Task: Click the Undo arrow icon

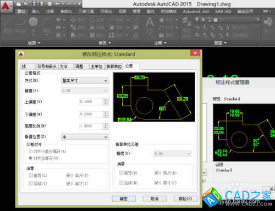Action: tap(57, 4)
